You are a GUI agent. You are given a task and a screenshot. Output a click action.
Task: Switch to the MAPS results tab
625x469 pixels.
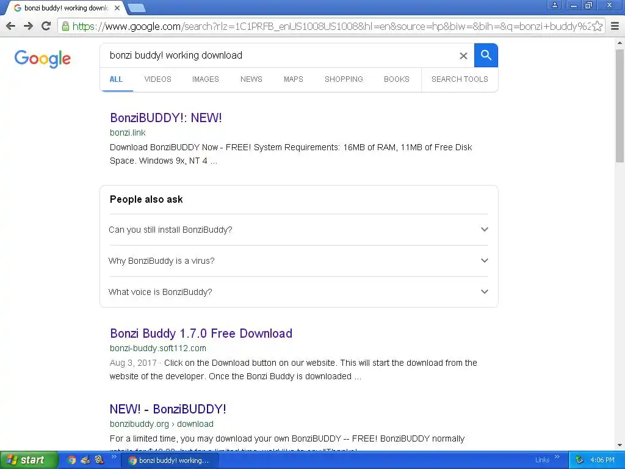pyautogui.click(x=294, y=79)
